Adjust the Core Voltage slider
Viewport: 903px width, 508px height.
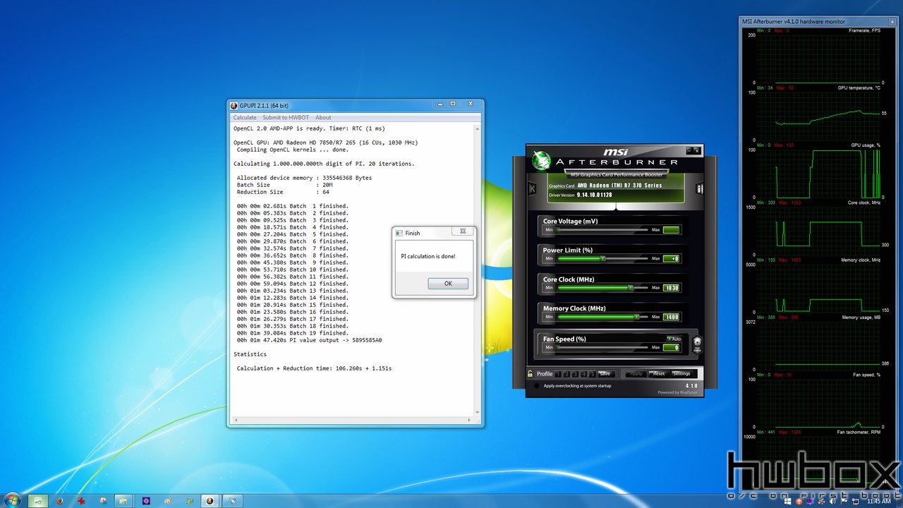(601, 230)
